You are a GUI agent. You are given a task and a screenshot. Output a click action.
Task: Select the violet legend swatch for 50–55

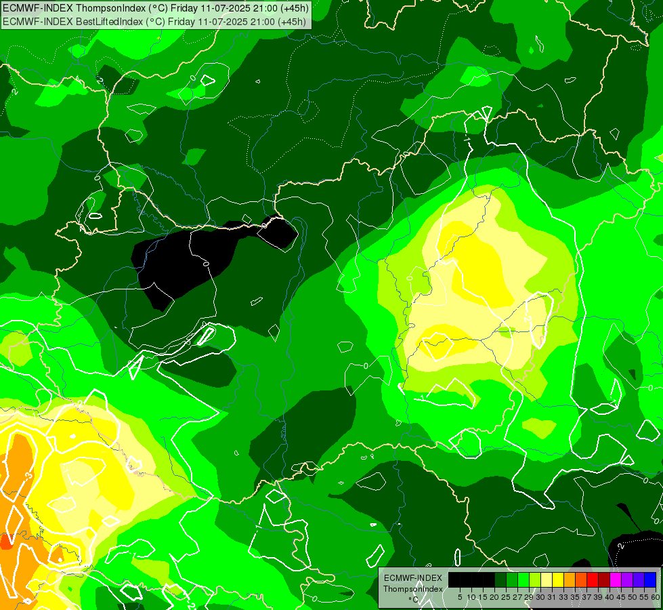click(639, 580)
